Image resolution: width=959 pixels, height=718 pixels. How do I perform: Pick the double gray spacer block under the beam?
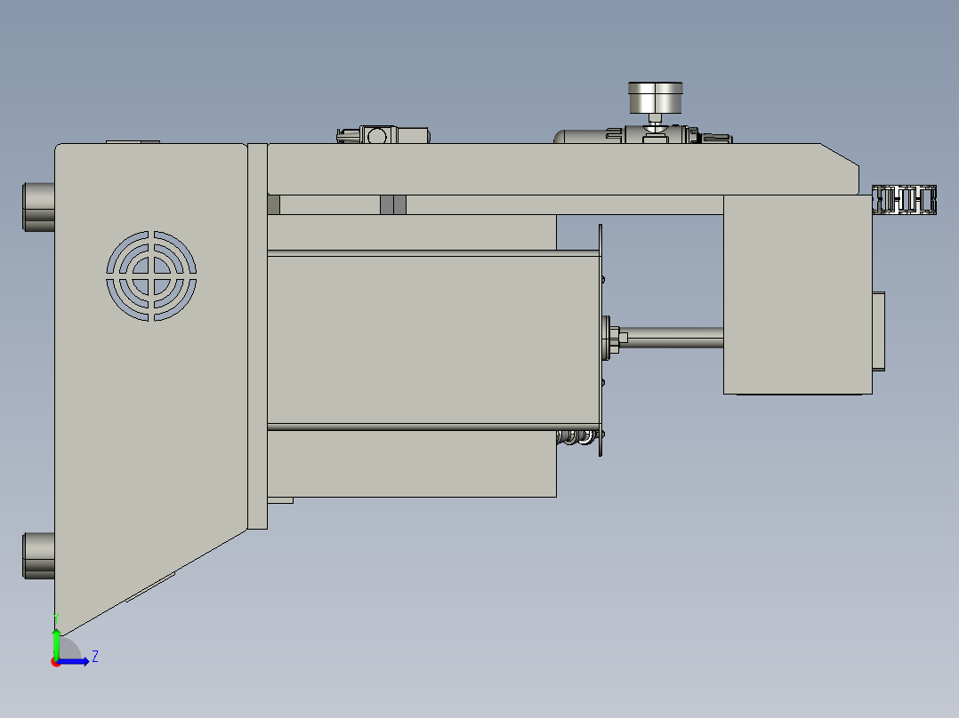(393, 204)
